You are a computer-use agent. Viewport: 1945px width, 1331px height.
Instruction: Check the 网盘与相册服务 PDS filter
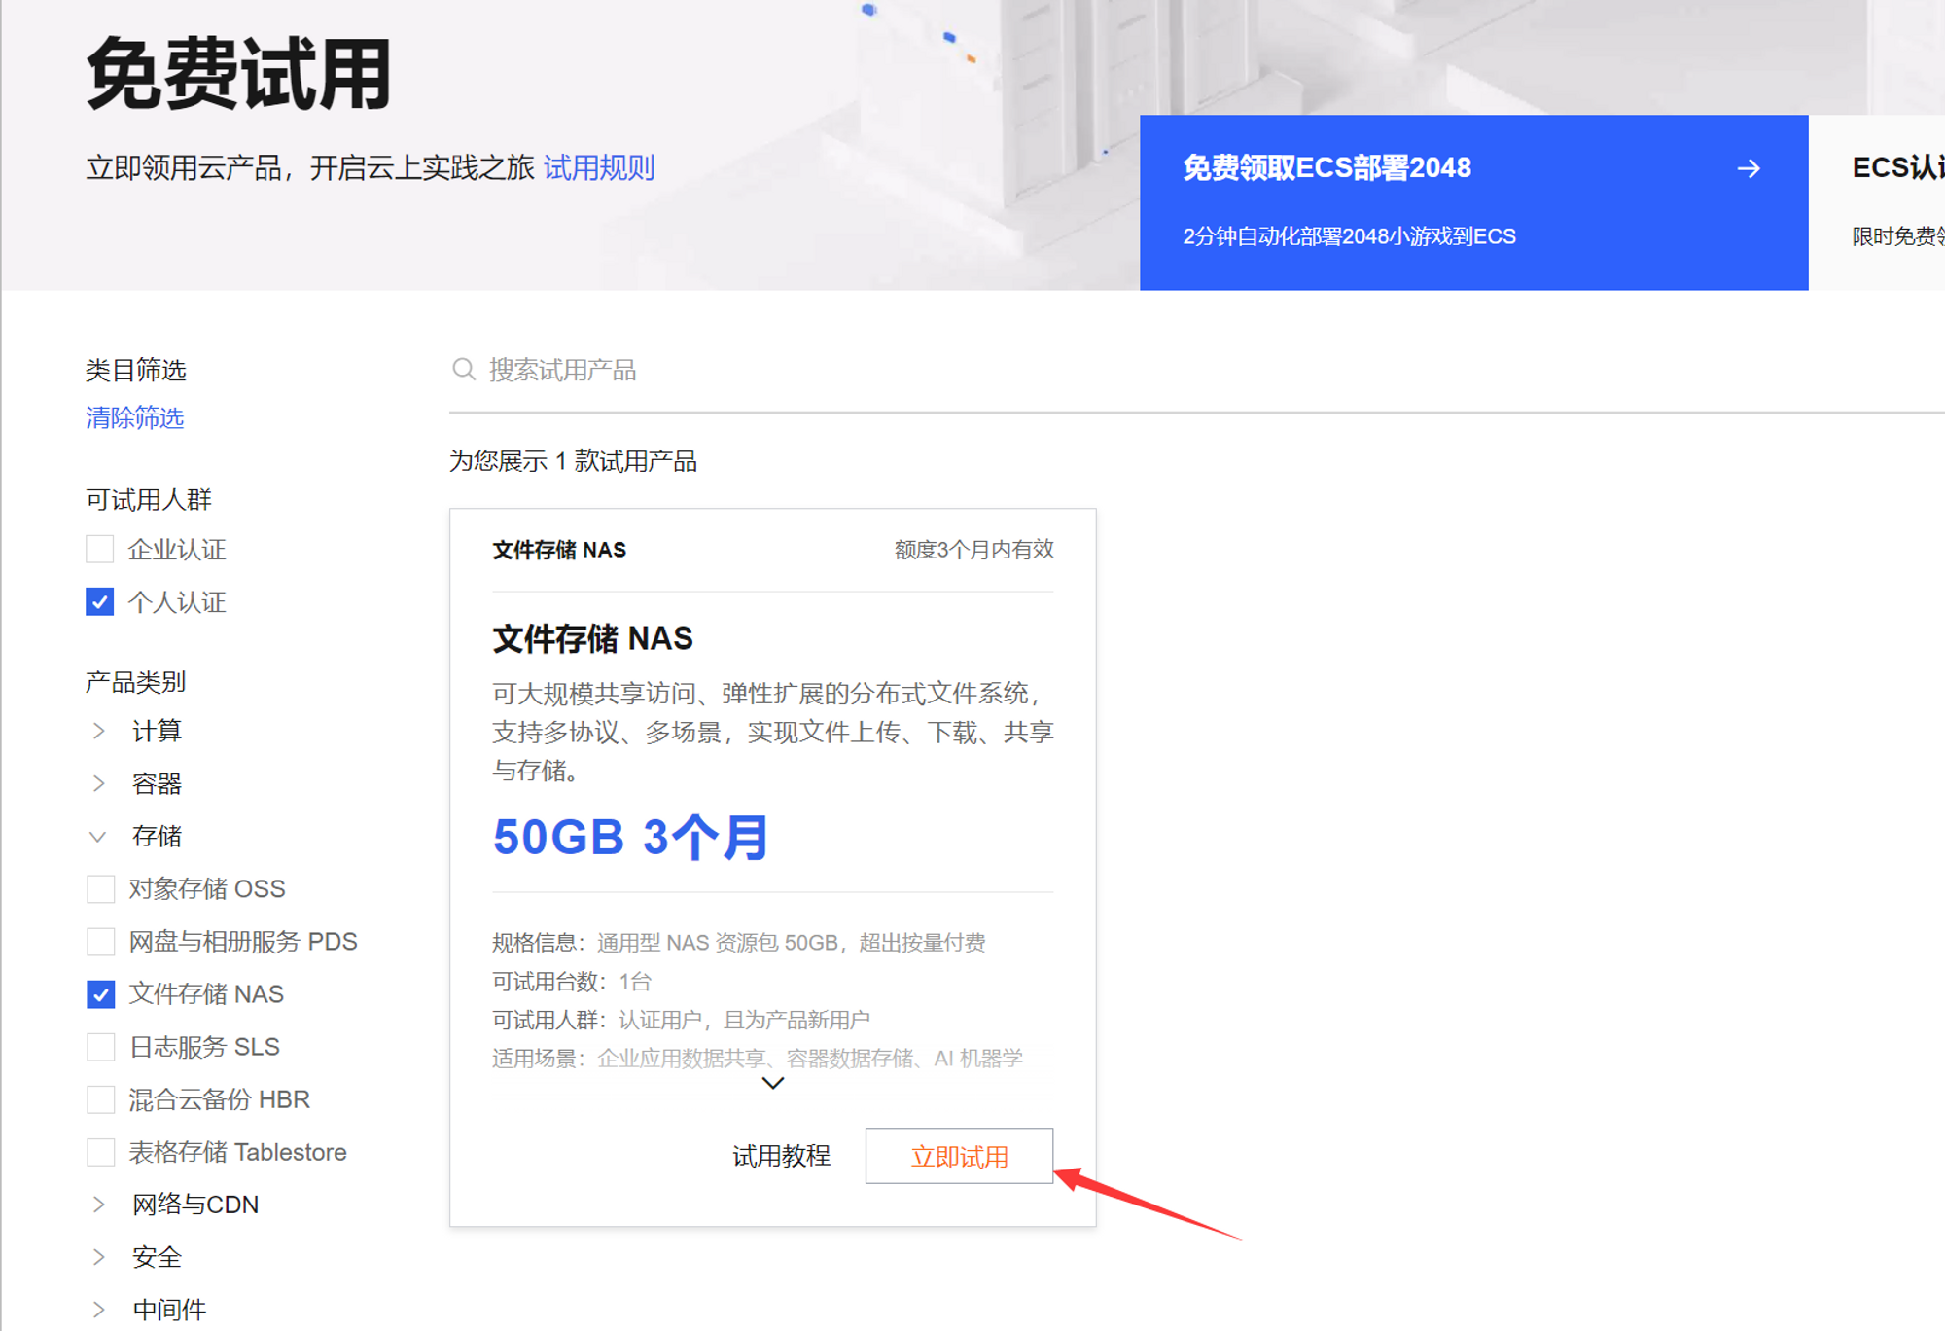click(100, 941)
